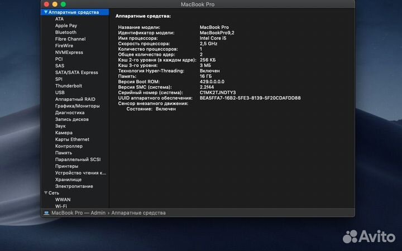The width and height of the screenshot is (402, 251).
Task: Click the 256 КБ L2 cache value
Action: pos(208,60)
